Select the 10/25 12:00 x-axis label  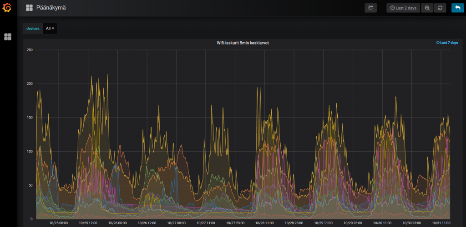pyautogui.click(x=89, y=223)
